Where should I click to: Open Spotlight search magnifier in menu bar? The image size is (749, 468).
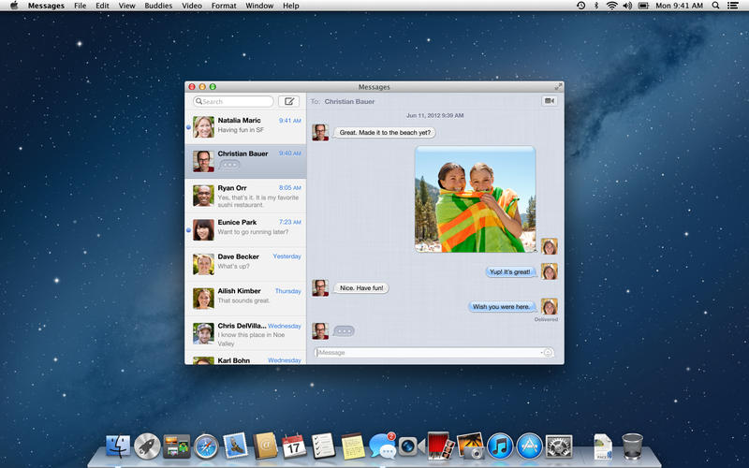click(715, 6)
